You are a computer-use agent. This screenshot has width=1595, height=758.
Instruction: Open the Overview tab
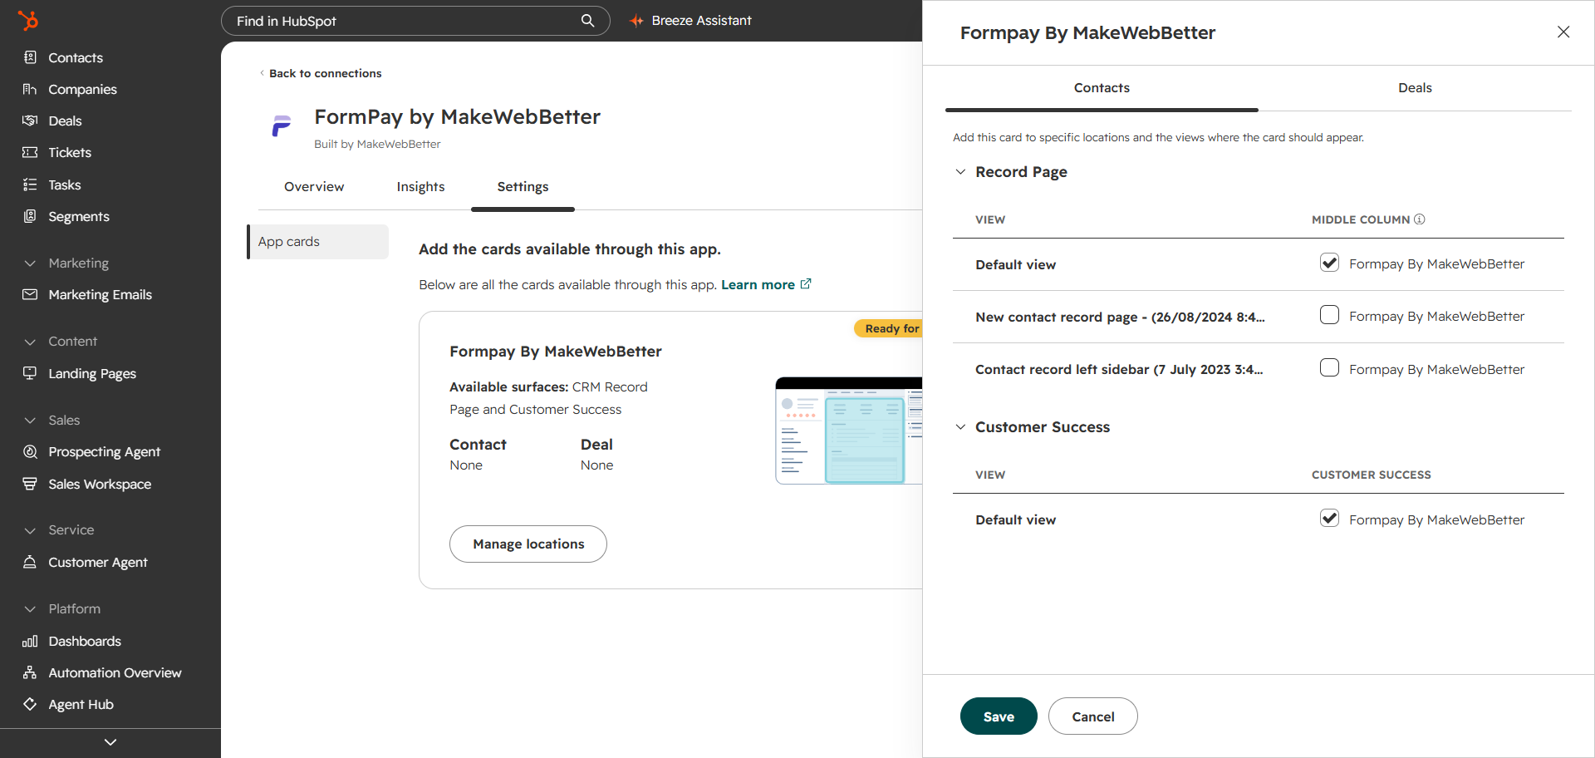314,187
